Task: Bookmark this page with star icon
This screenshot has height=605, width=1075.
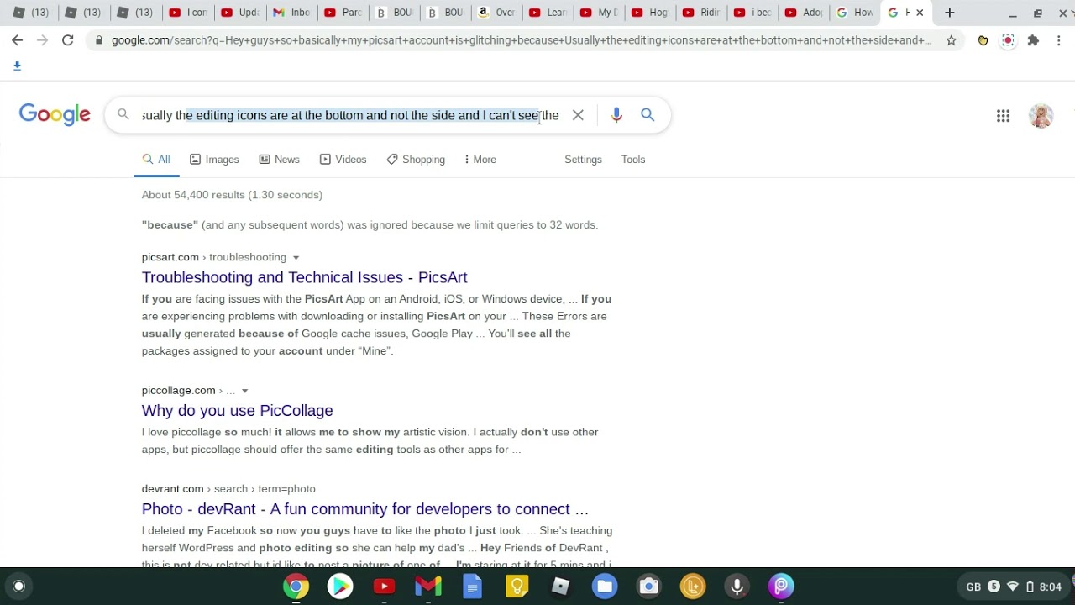Action: [951, 40]
